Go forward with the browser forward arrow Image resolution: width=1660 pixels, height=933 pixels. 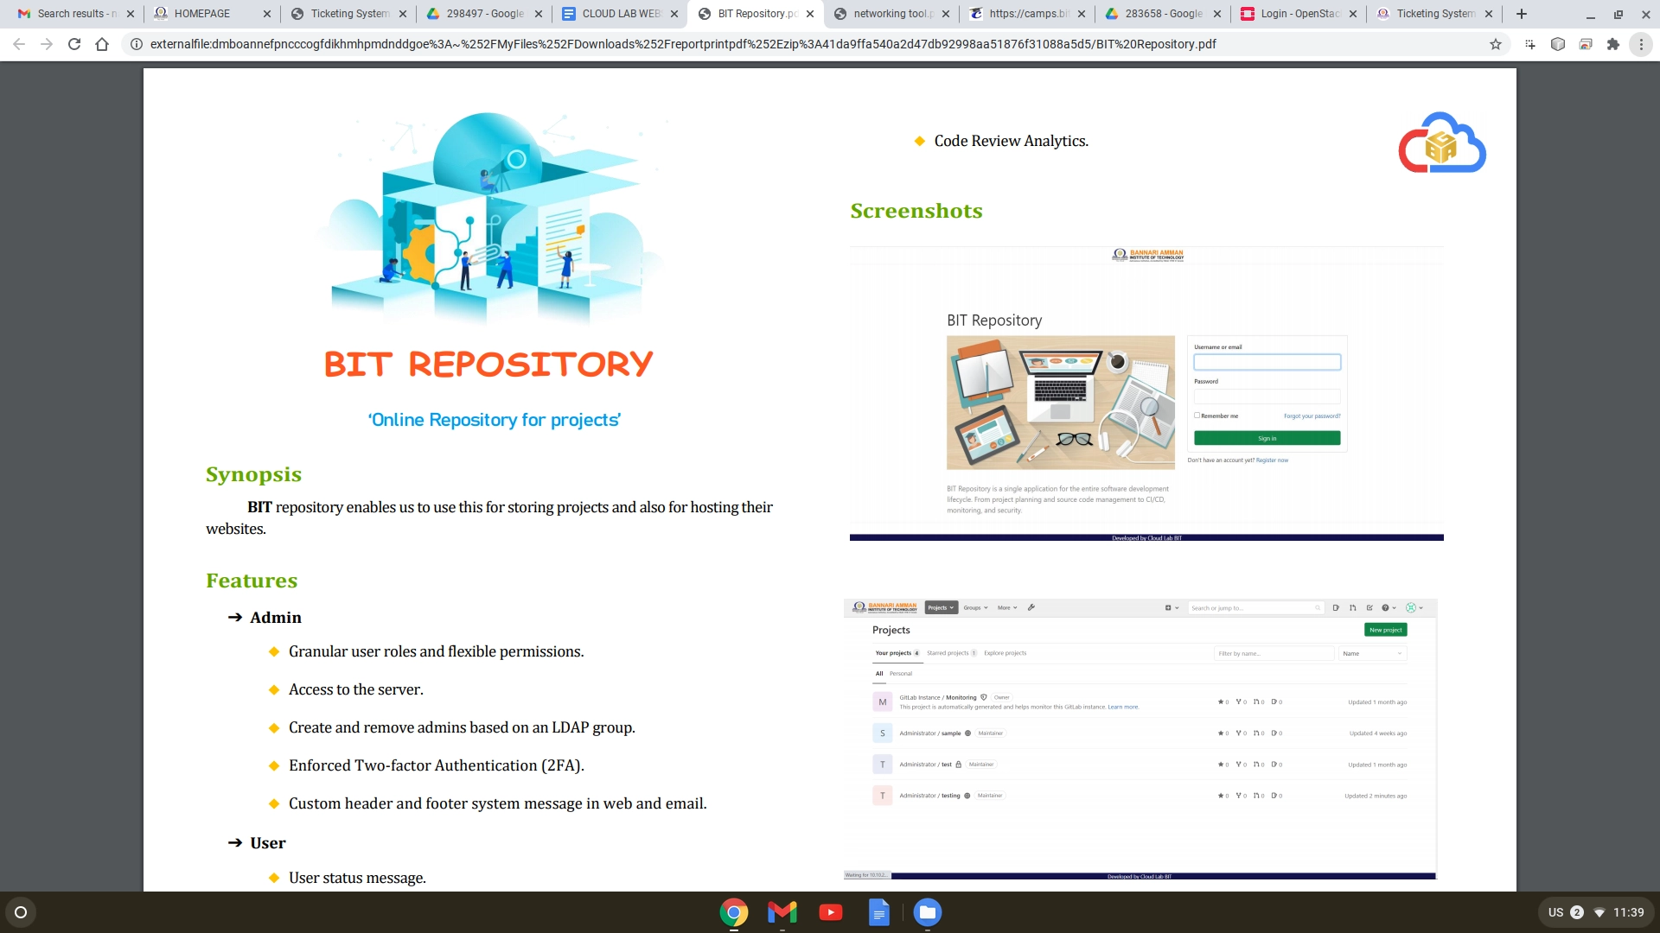[47, 44]
